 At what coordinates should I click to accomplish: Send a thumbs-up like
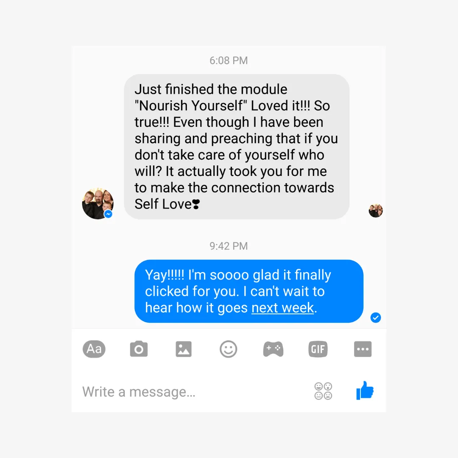coord(365,391)
